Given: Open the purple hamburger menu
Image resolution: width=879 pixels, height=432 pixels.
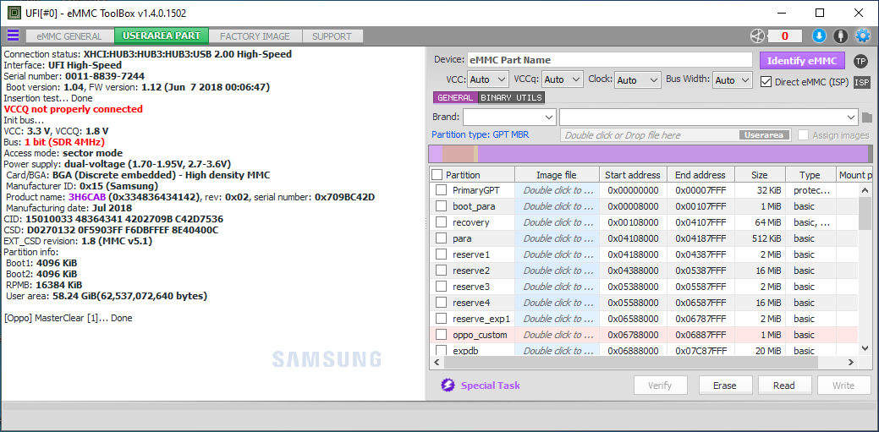Looking at the screenshot, I should tap(13, 36).
